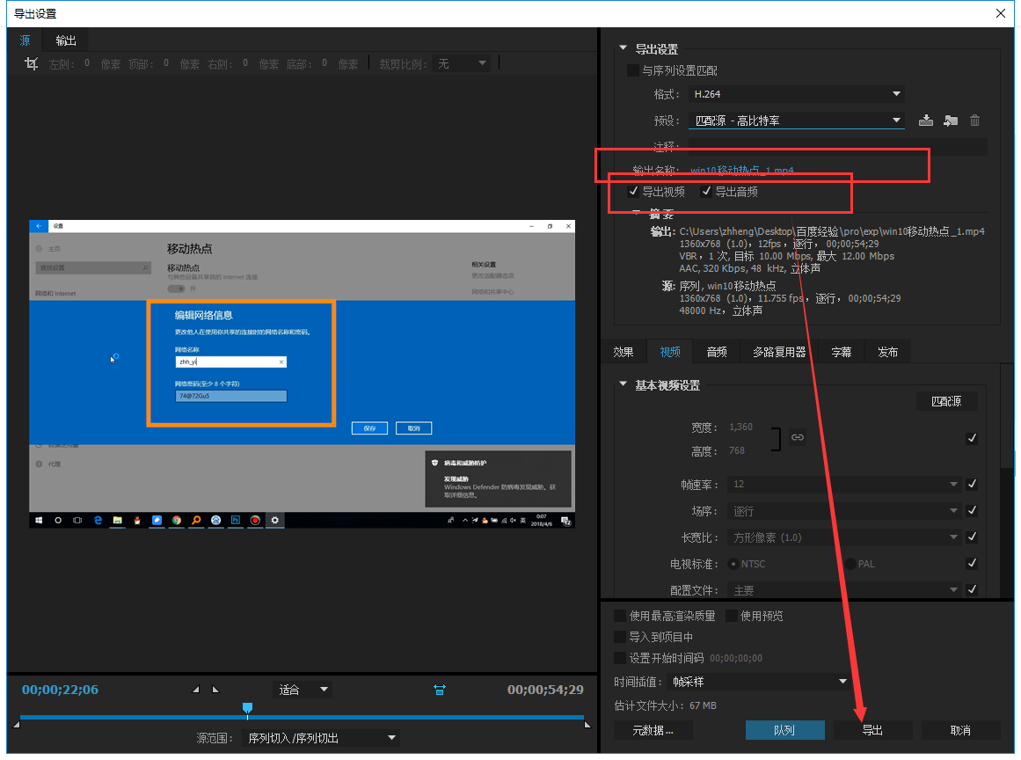Viewport: 1021px width, 760px height.
Task: Open the 源范围 序列切入/序列切出 dropdown
Action: [321, 739]
